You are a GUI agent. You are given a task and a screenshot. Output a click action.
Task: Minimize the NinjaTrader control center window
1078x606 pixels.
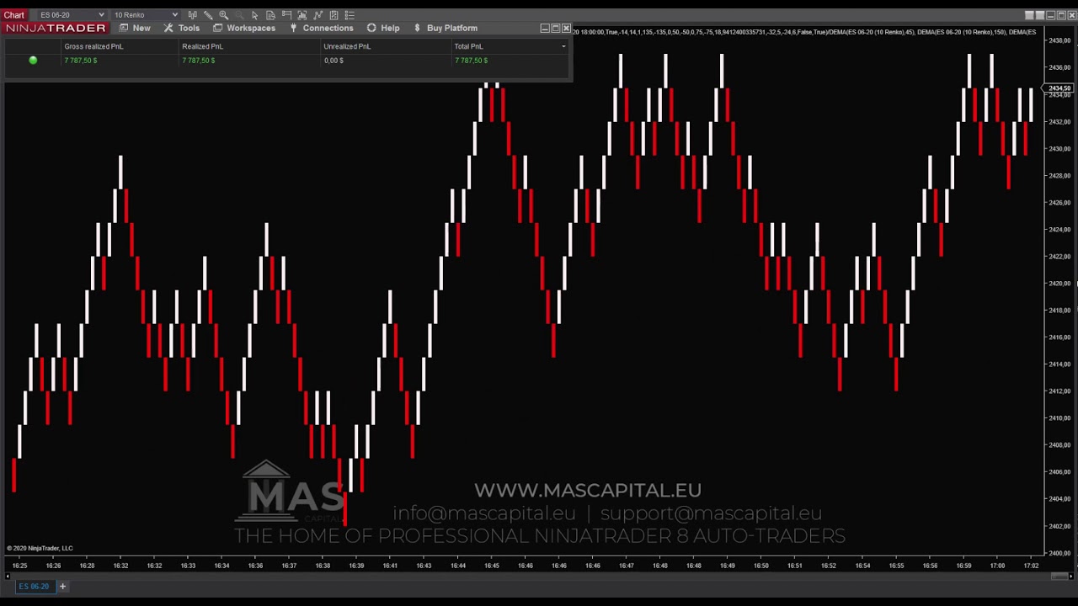[x=545, y=28]
